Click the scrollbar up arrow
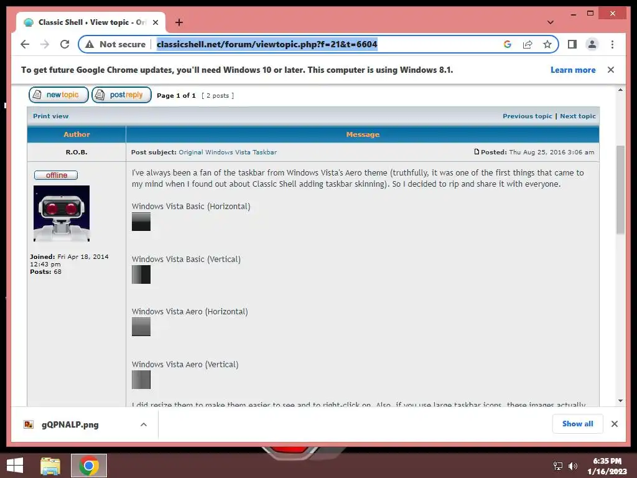This screenshot has width=637, height=478. click(620, 90)
